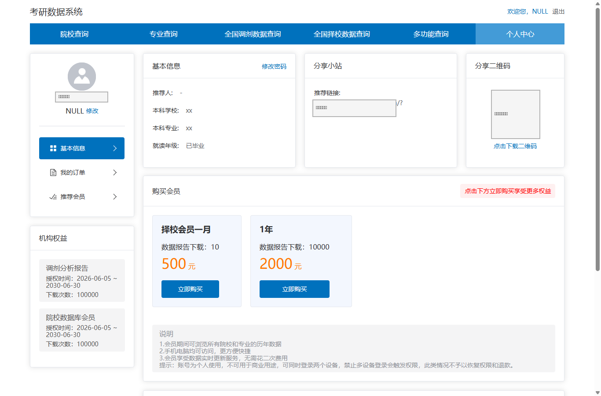Click the 调剂分析报告 entitlement card
This screenshot has width=601, height=396.
tap(82, 280)
